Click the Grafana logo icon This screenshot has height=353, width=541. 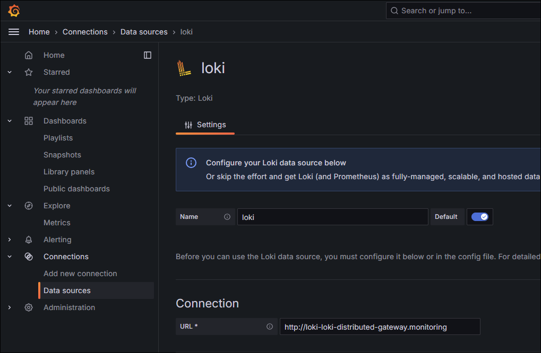(x=14, y=11)
